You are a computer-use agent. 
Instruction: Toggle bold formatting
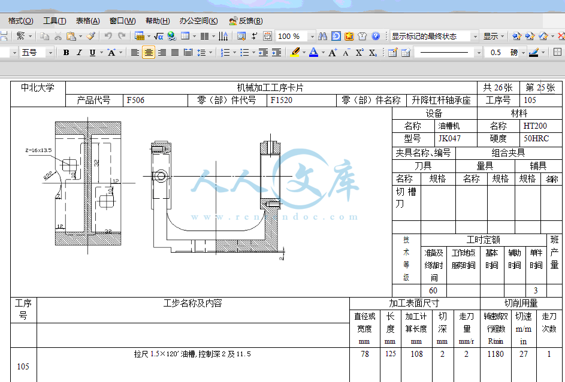tap(66, 53)
